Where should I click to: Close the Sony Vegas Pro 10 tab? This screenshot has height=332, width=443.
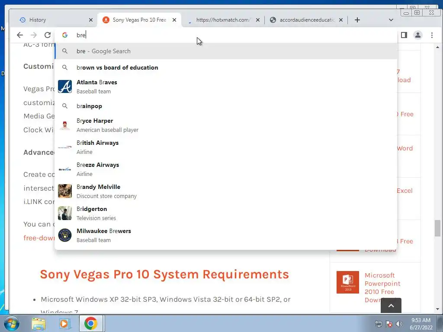pyautogui.click(x=174, y=20)
